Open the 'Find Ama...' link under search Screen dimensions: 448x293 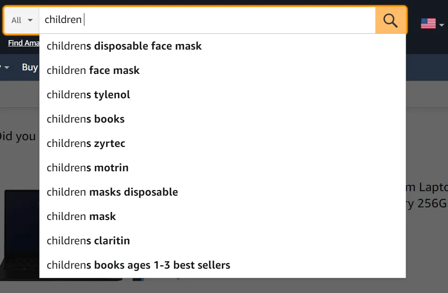pyautogui.click(x=23, y=43)
